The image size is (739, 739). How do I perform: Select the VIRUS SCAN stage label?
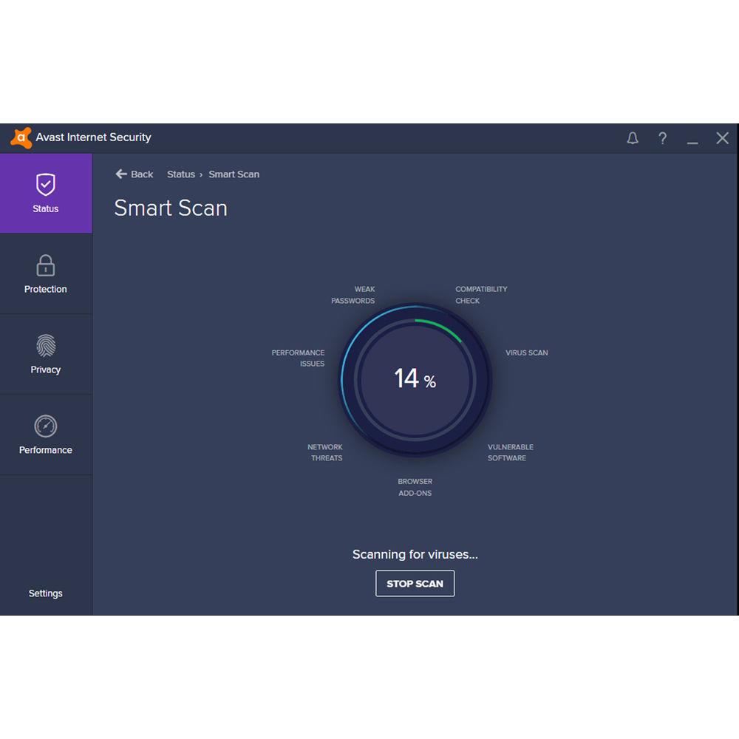[x=526, y=353]
